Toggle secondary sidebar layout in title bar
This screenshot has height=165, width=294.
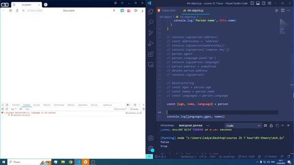[x=264, y=3]
